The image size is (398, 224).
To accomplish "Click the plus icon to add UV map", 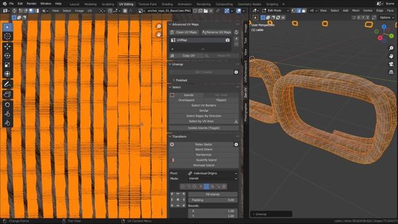I will (236, 39).
